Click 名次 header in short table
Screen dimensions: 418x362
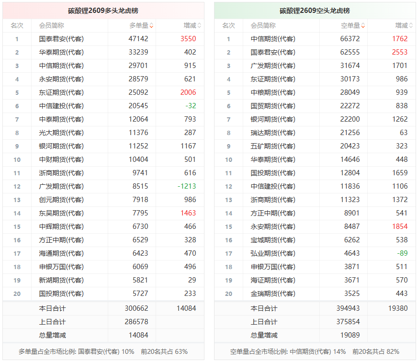coord(229,25)
